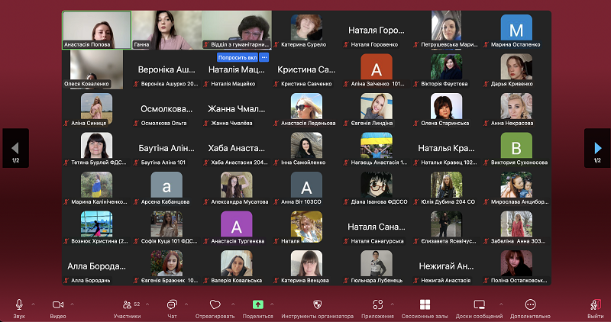Open Доски сообщений whiteboards
Image resolution: width=611 pixels, height=322 pixels.
click(480, 304)
